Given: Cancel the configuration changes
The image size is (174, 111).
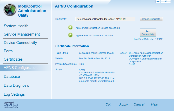Looking at the screenshot, I should point(139,104).
